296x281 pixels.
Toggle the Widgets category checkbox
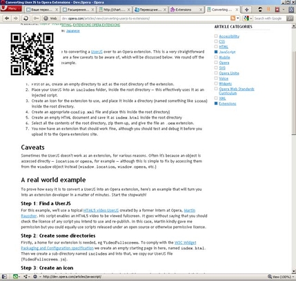click(x=216, y=83)
